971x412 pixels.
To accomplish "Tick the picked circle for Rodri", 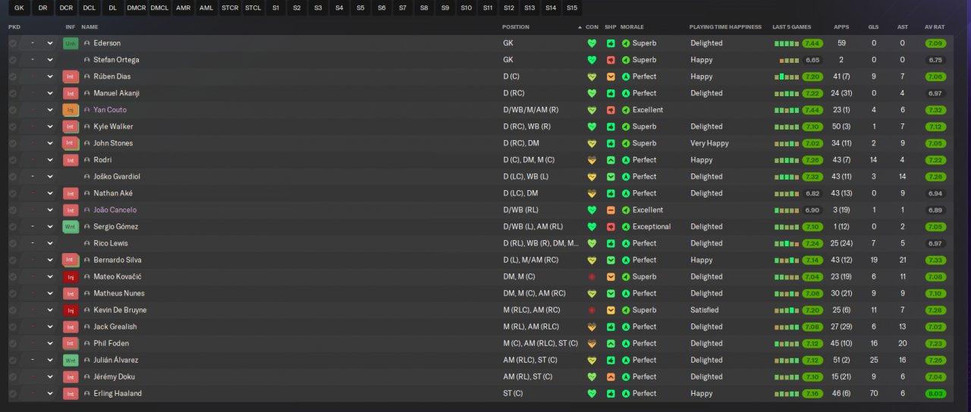I will pos(13,160).
